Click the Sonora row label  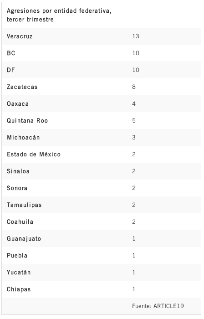pyautogui.click(x=17, y=188)
